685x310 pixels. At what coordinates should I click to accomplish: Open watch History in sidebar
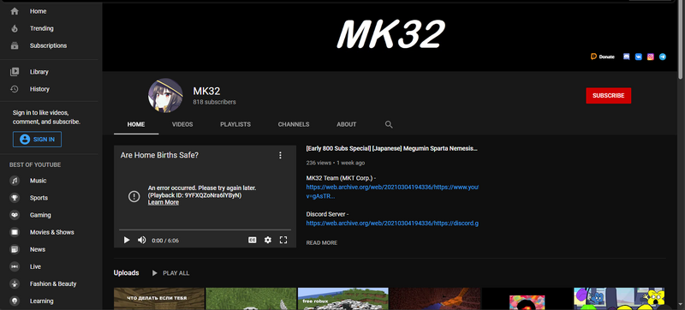39,89
